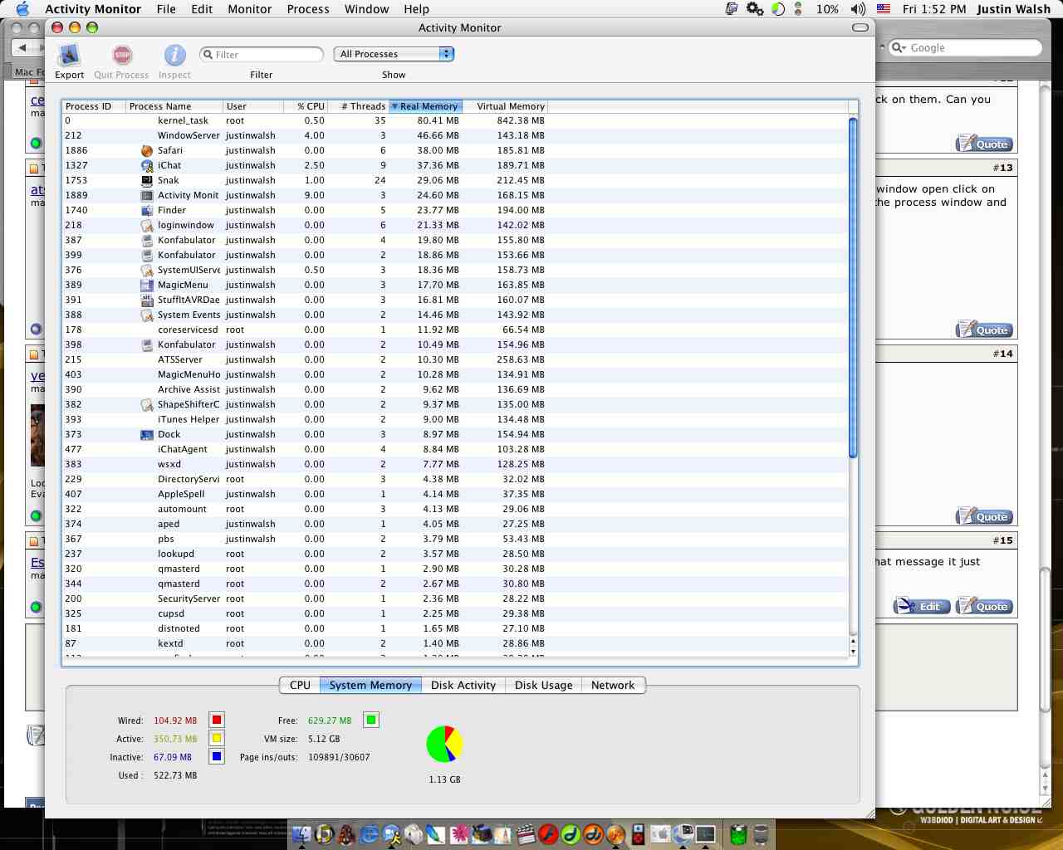
Task: Switch to the Network tab
Action: (x=613, y=685)
